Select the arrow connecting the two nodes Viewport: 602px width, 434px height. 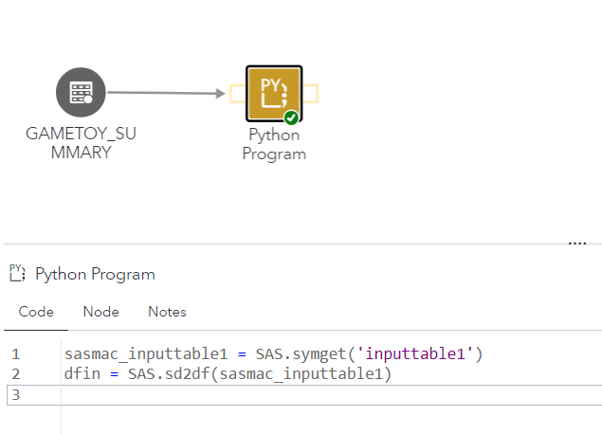coord(166,93)
